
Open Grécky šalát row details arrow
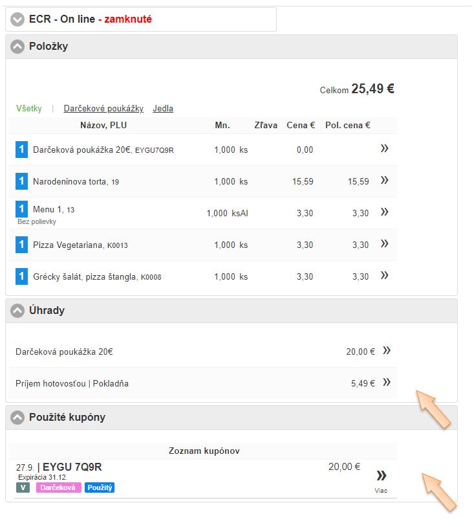point(385,276)
